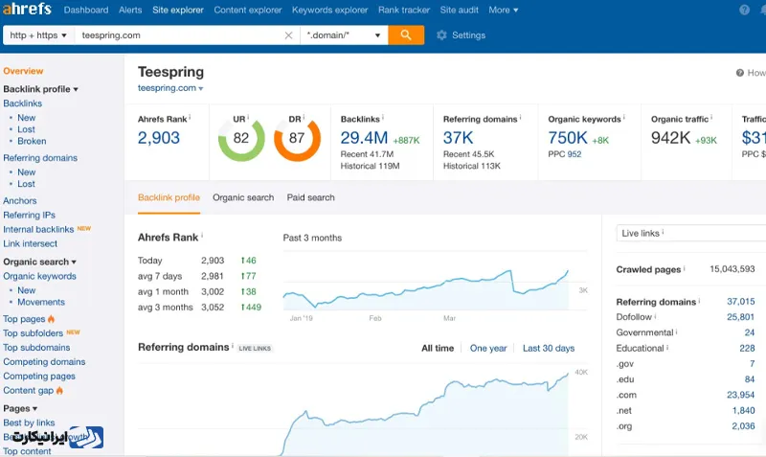Open Site audit
This screenshot has width=766, height=457.
click(x=460, y=10)
